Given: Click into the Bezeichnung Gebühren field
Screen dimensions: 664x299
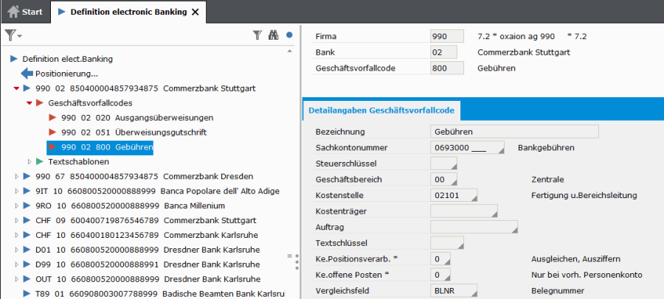Looking at the screenshot, I should point(513,132).
